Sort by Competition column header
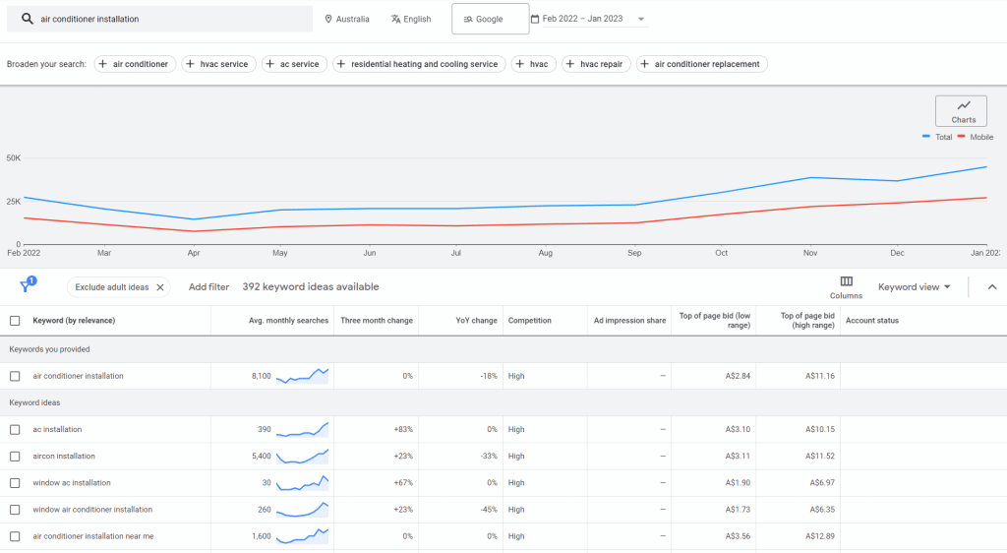Image resolution: width=1007 pixels, height=553 pixels. click(530, 321)
